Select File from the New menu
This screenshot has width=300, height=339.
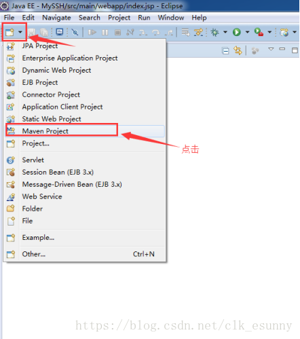click(85, 221)
